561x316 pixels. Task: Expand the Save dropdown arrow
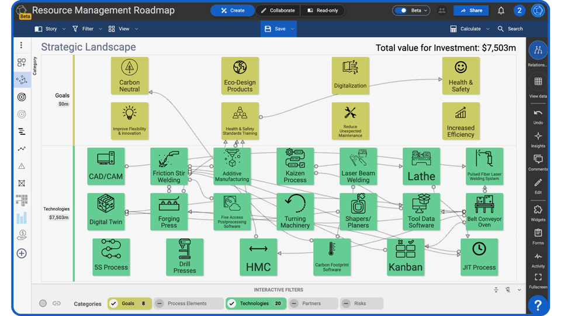click(x=293, y=29)
